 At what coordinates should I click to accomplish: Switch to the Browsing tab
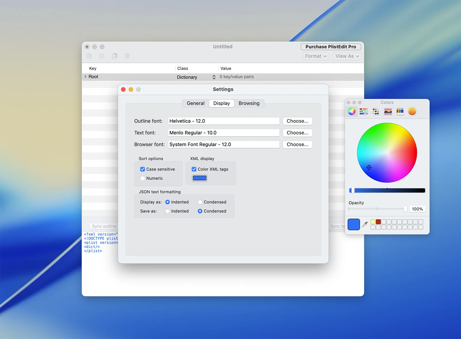[249, 103]
